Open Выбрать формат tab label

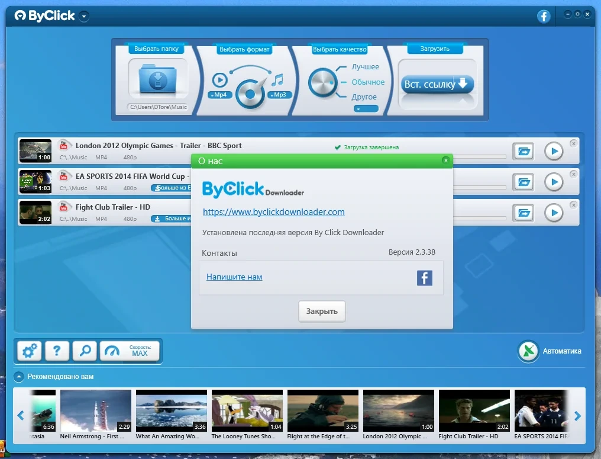tap(244, 49)
